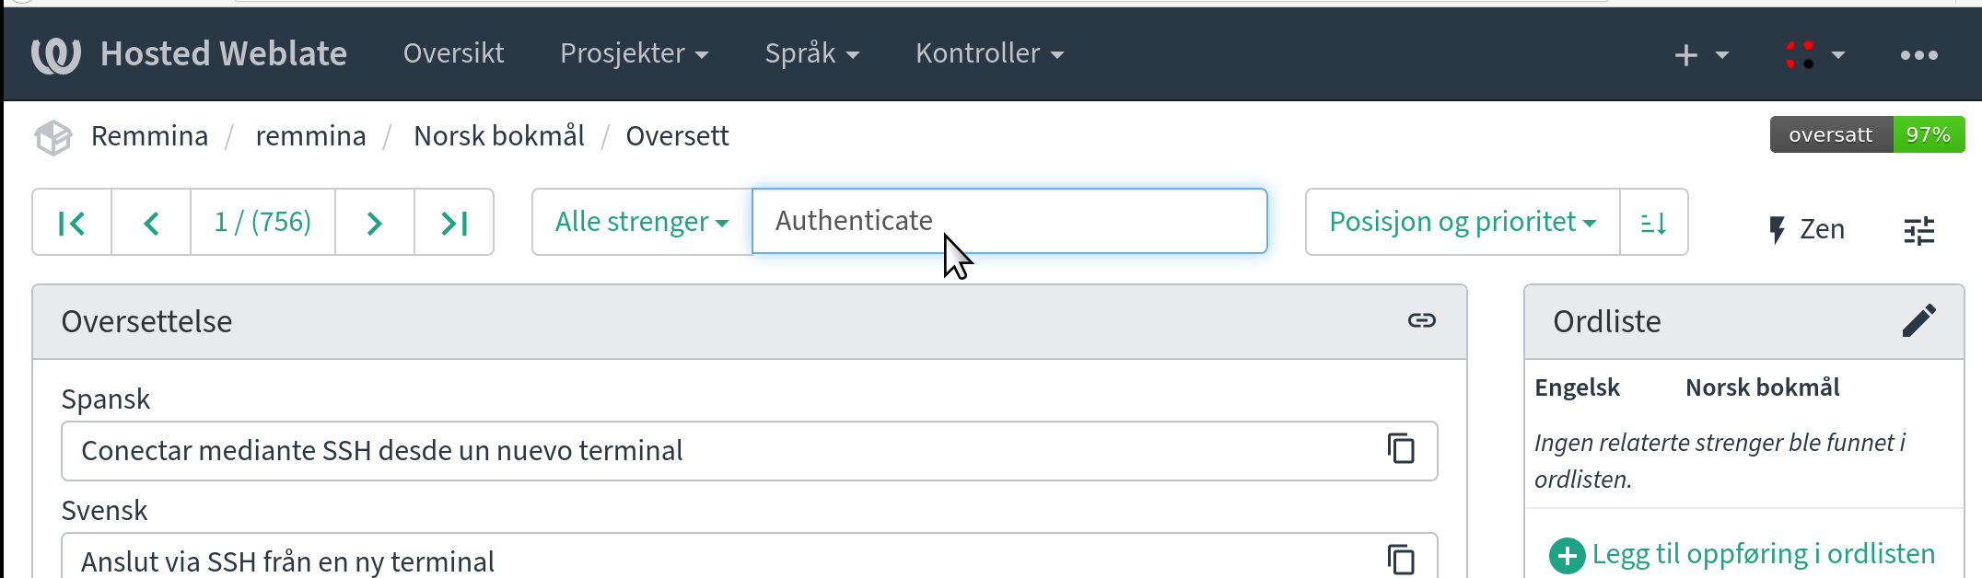This screenshot has width=1982, height=578.
Task: Switch to Zen mode
Action: tap(1806, 229)
